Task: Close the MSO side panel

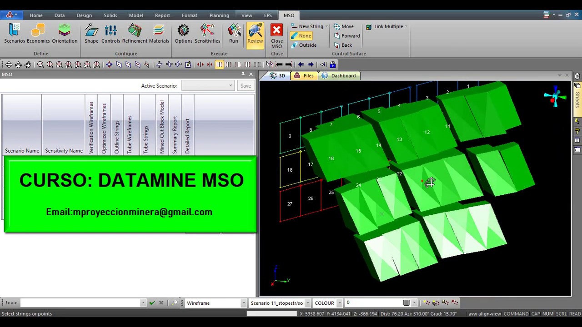Action: coord(251,74)
